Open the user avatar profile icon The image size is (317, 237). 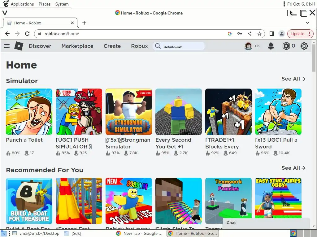[248, 46]
